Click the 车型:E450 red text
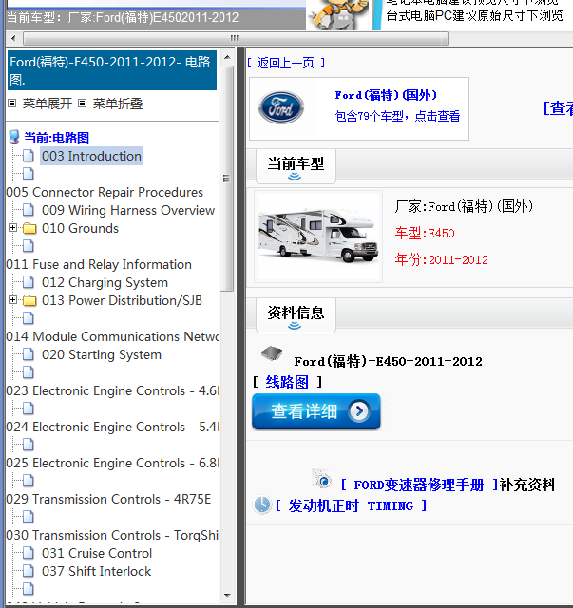The width and height of the screenshot is (573, 608). 425,233
